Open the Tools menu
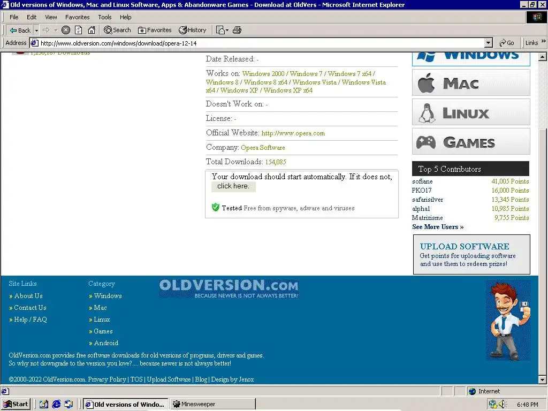 [x=104, y=17]
